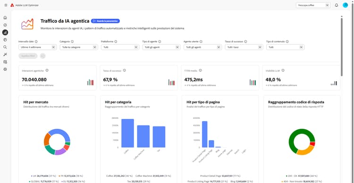Click the 200 - OK legend entry
The height and width of the screenshot is (183, 354).
(302, 176)
